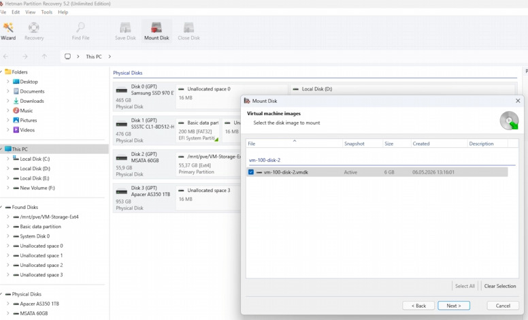Select MSATA 60GB under Physical Disks
Viewport: 528px width, 320px height.
pyautogui.click(x=33, y=313)
